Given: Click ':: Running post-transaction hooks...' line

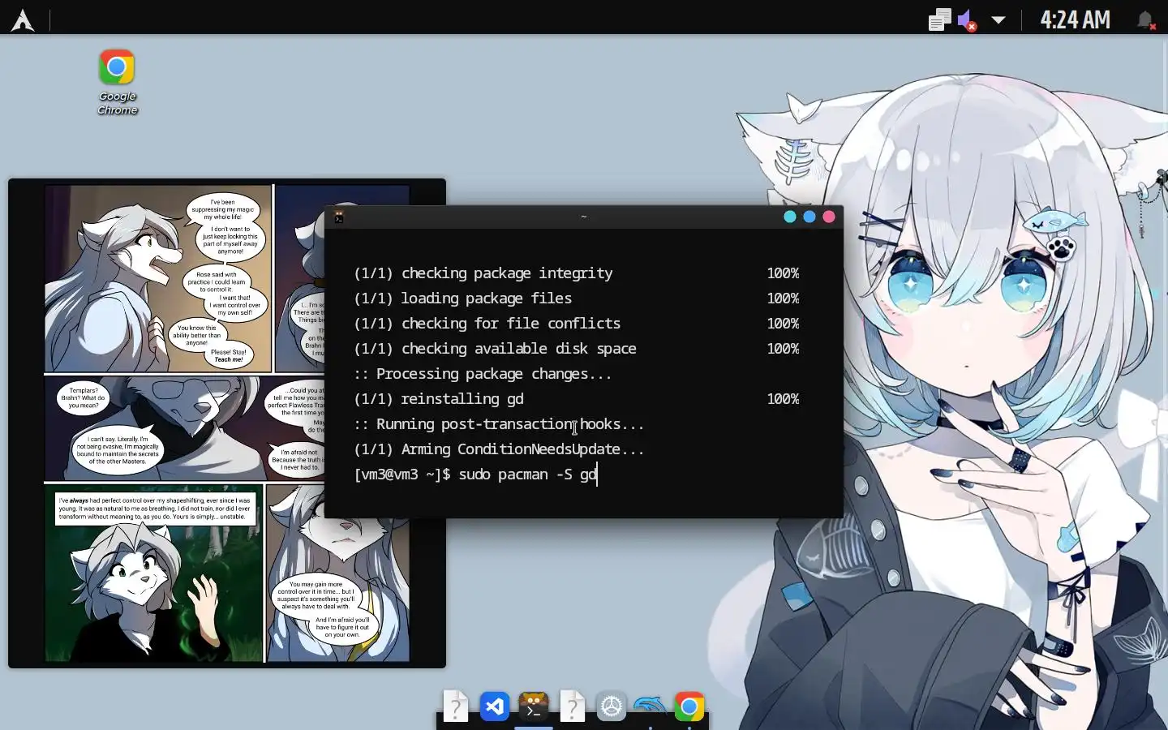Looking at the screenshot, I should (x=499, y=424).
